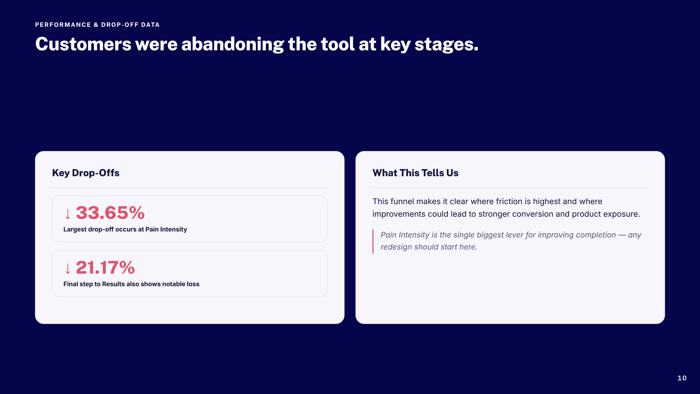Click the Largest drop-off occurs at Pain Intensity caption
700x394 pixels.
[x=125, y=229]
